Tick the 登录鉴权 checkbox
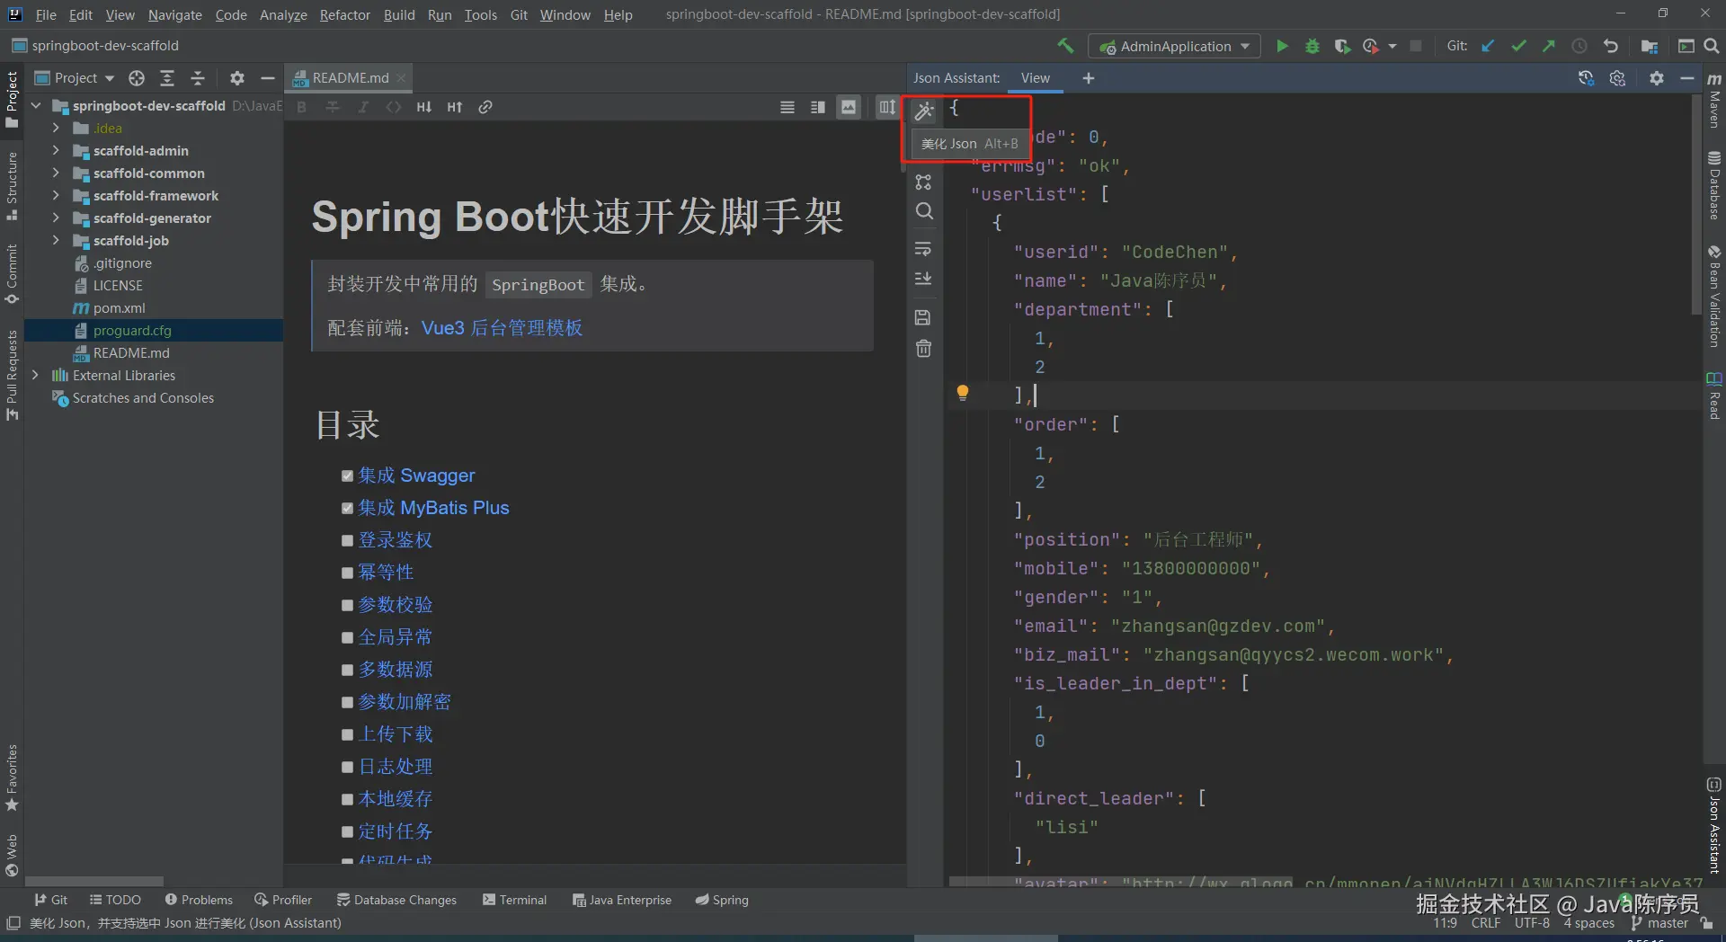The image size is (1726, 942). [x=347, y=541]
